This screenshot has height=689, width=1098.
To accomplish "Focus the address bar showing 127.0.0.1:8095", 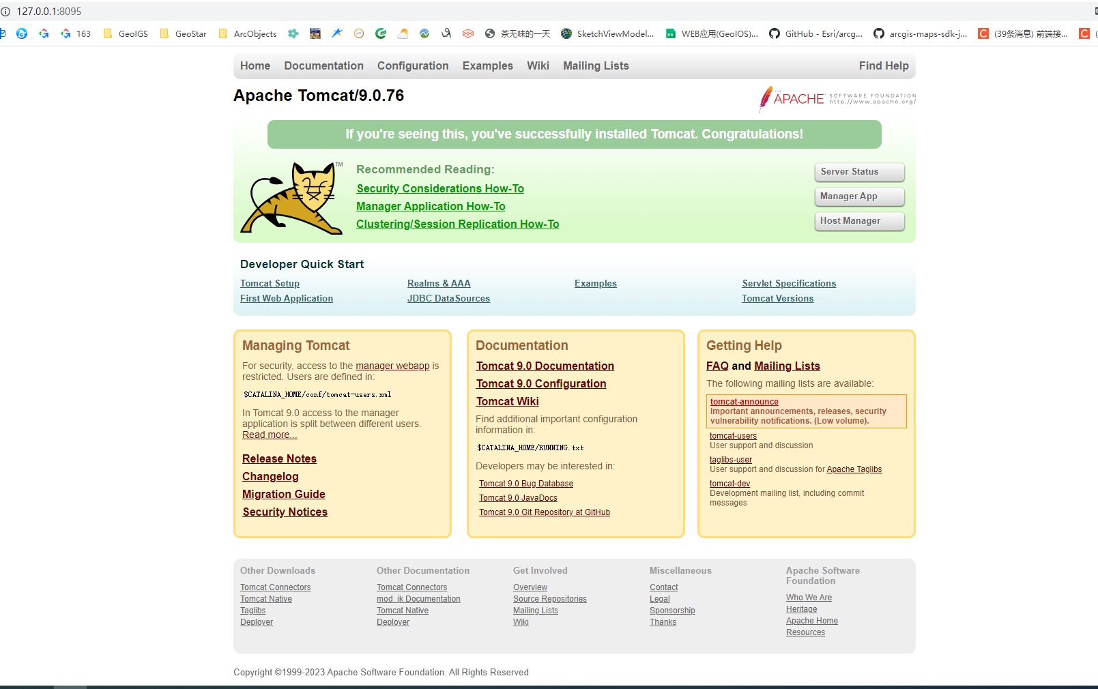I will (x=49, y=12).
